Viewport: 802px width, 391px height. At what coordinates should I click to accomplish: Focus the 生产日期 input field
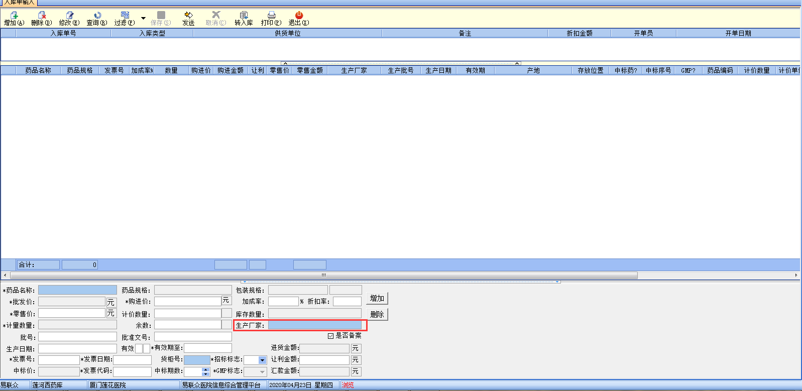pos(77,348)
